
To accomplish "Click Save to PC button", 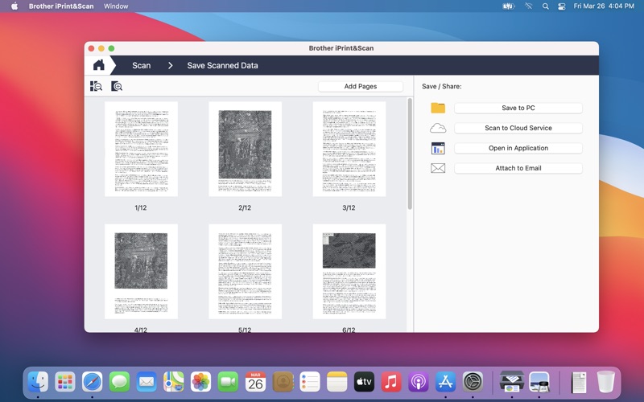I will tap(518, 108).
